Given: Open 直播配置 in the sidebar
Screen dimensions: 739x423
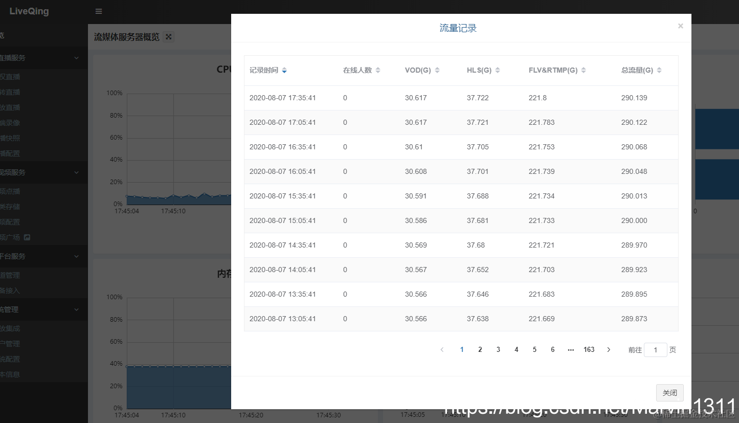Looking at the screenshot, I should point(10,153).
